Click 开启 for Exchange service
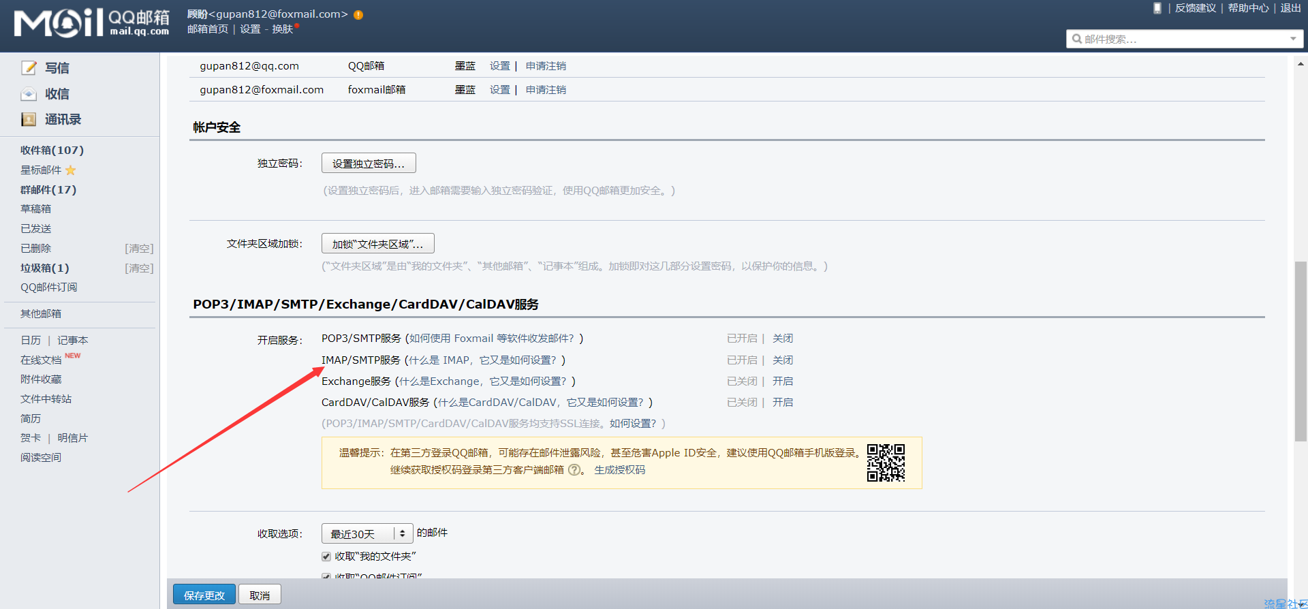Viewport: 1308px width, 609px height. click(783, 381)
